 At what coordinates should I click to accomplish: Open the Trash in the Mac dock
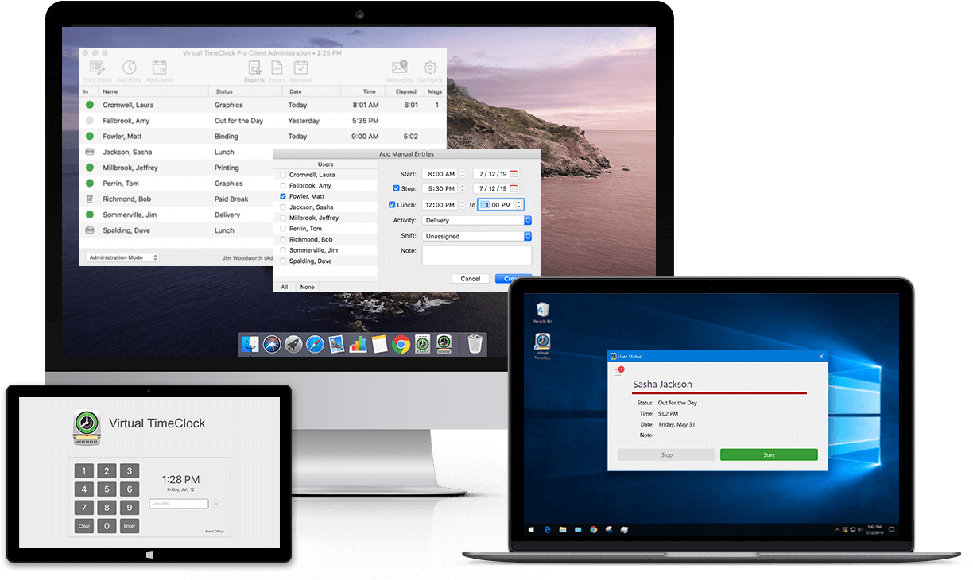click(475, 344)
